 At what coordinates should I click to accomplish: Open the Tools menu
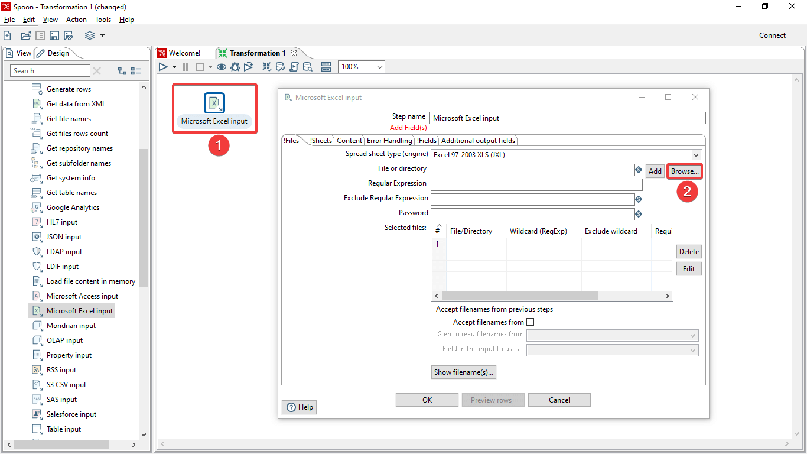tap(103, 20)
